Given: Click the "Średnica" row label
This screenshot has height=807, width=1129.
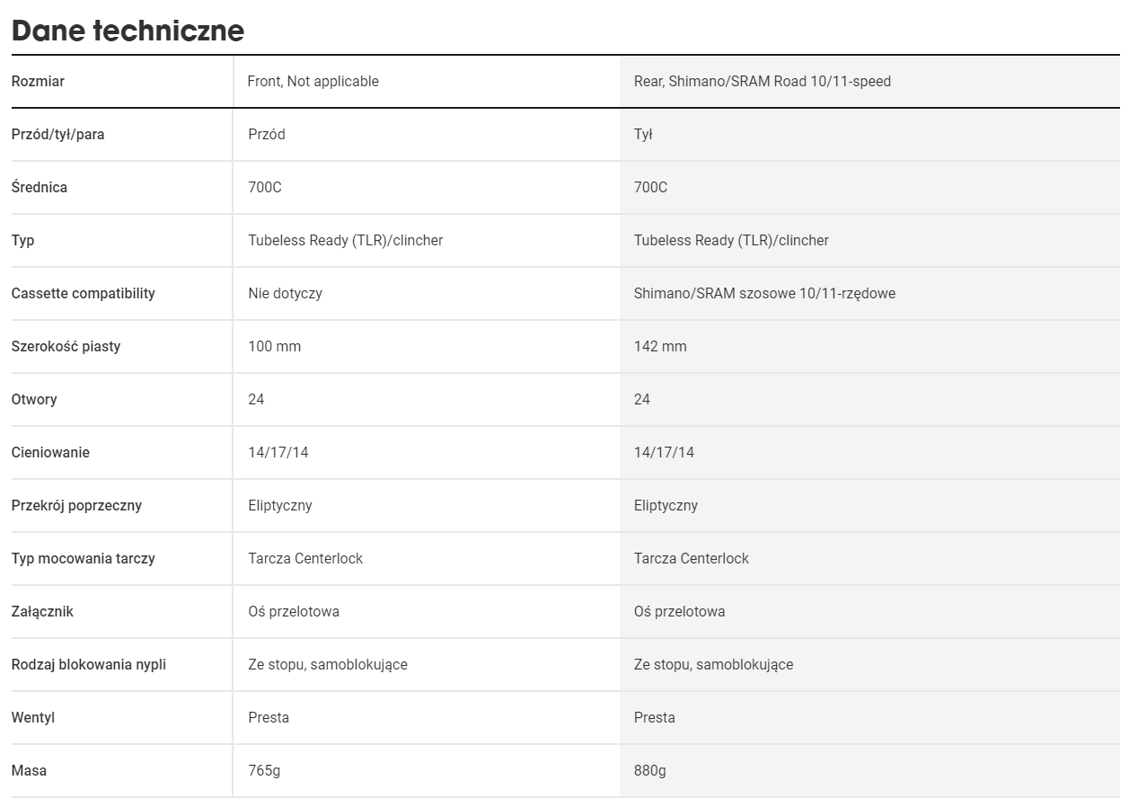Looking at the screenshot, I should click(x=40, y=188).
